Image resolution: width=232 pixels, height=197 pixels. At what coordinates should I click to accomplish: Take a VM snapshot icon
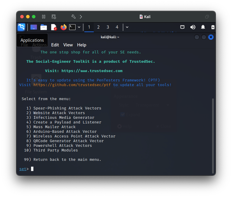point(54,17)
